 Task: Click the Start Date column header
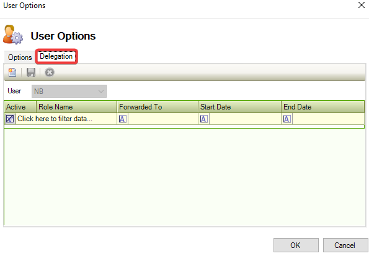(239, 107)
